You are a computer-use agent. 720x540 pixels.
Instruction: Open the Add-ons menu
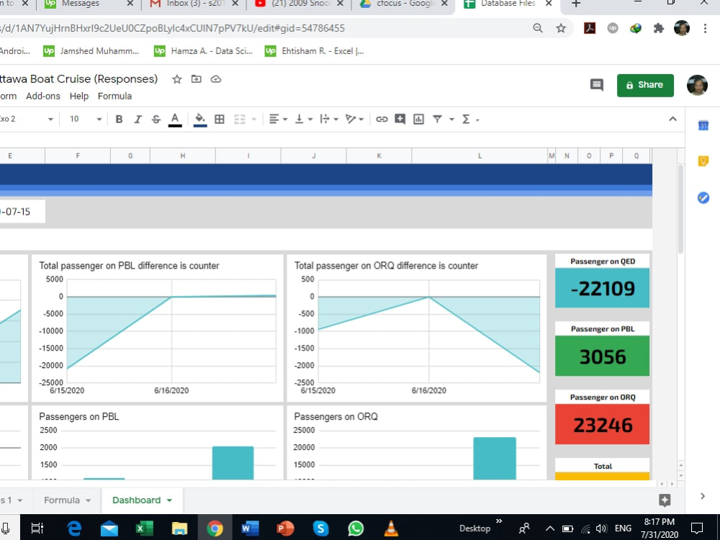click(x=43, y=96)
